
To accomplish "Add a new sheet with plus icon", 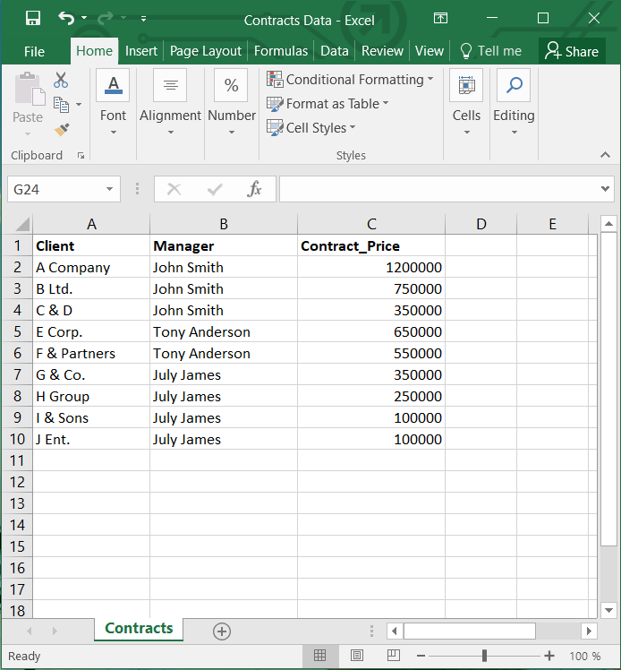I will pos(222,631).
